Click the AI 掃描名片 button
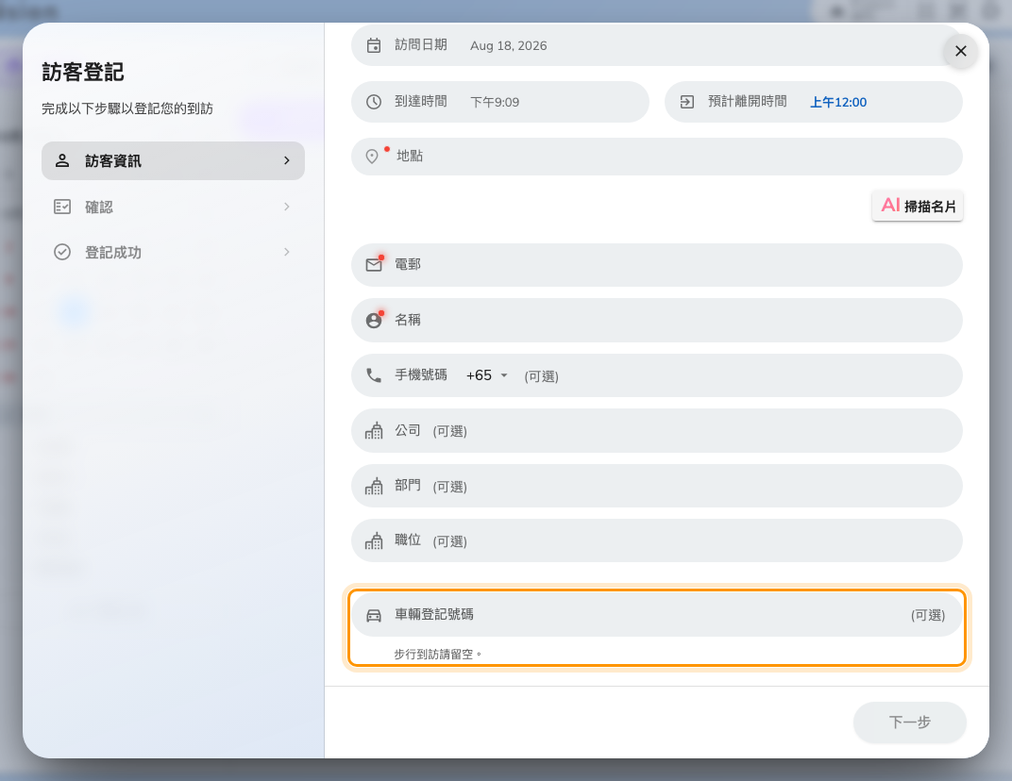The width and height of the screenshot is (1012, 781). [918, 206]
